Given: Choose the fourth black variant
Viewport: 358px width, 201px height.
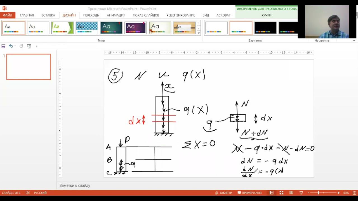Looking at the screenshot, I should coord(288,28).
